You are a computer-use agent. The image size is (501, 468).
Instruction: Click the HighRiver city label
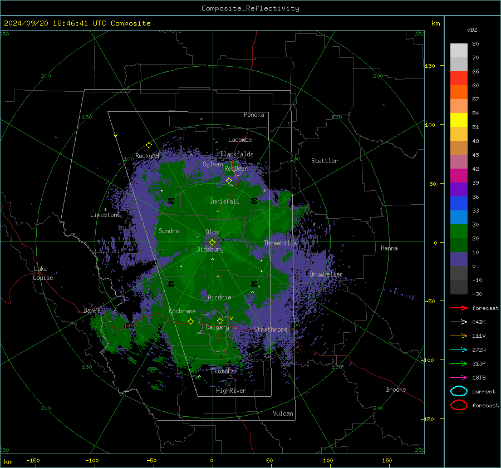click(230, 391)
